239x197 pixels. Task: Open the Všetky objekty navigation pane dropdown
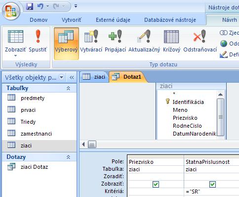[x=62, y=77]
